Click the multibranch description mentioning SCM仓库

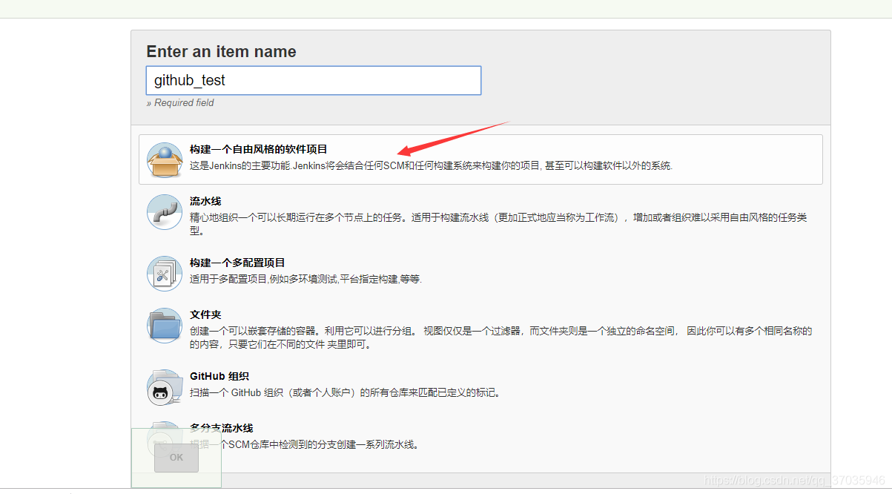click(305, 445)
